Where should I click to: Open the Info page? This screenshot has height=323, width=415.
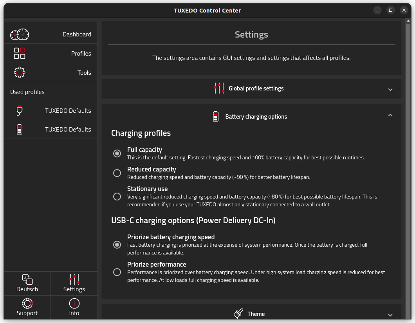tap(74, 313)
